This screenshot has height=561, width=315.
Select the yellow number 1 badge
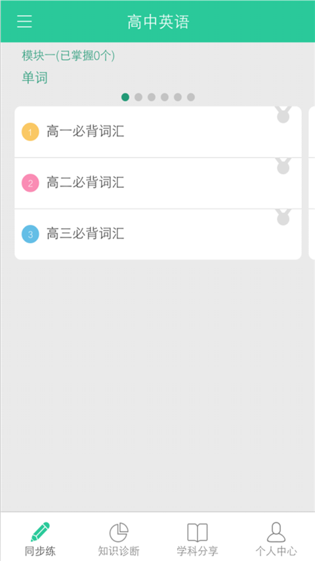click(x=30, y=132)
